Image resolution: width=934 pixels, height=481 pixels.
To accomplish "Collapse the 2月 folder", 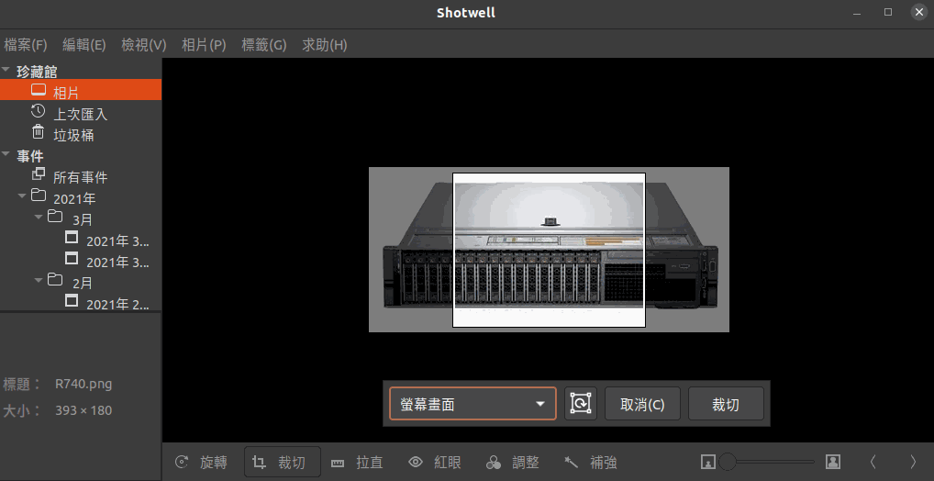I will (39, 280).
